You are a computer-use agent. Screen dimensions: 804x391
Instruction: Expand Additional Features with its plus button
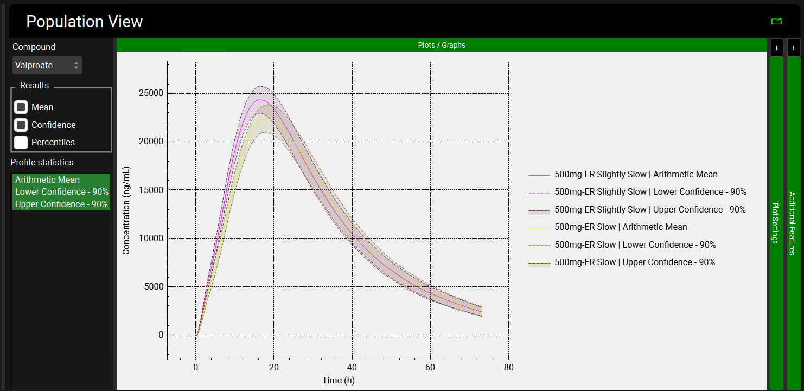[x=794, y=48]
